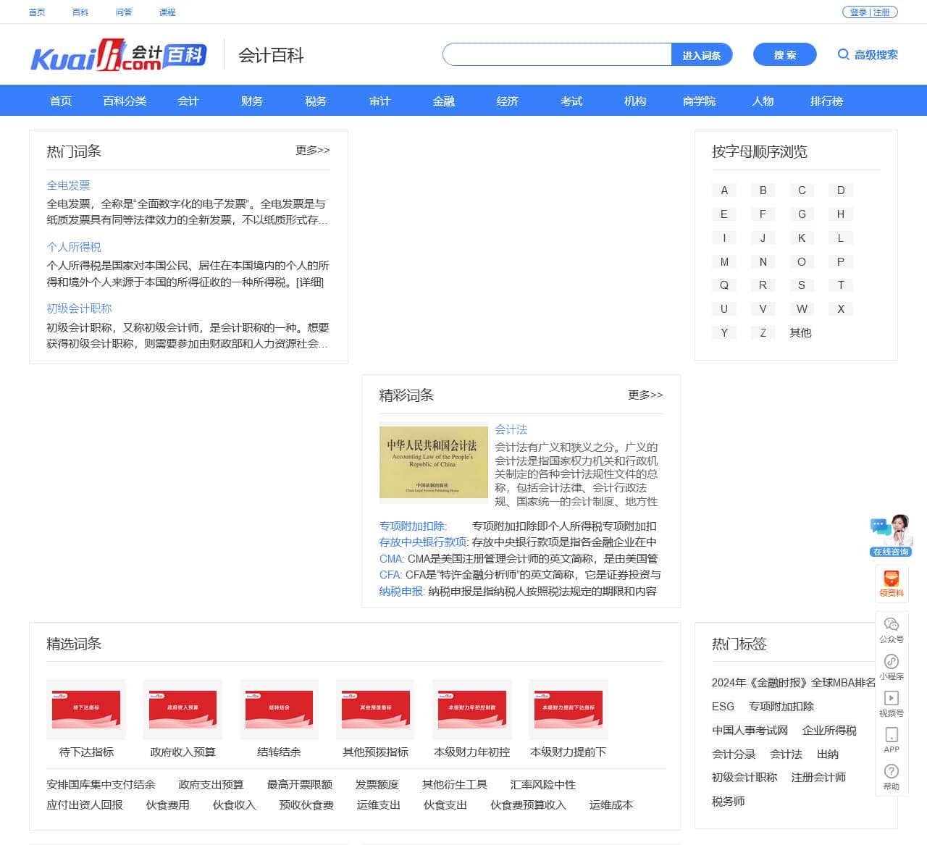Screen dimensions: 927x845
Task: Click the 搜索 button
Action: (x=785, y=55)
